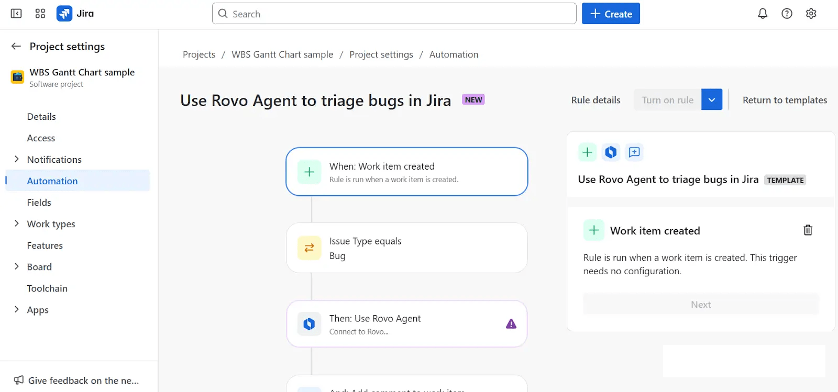
Task: Click Give feedback on the new navigation
Action: [x=76, y=380]
